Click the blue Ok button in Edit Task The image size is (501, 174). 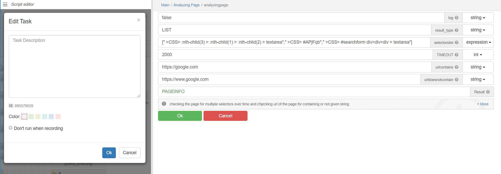[x=109, y=153]
